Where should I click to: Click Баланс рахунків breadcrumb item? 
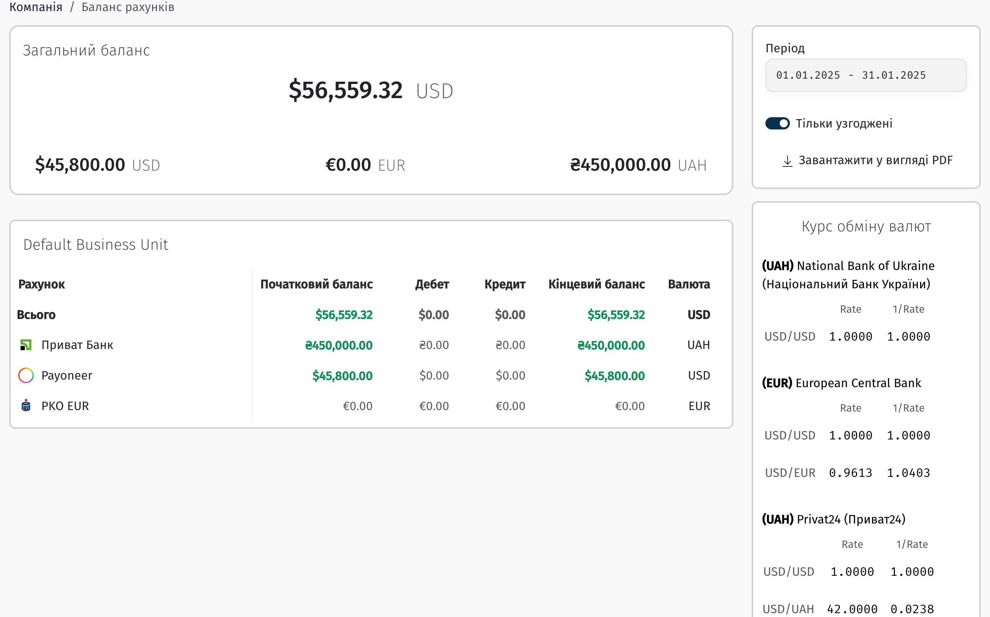128,7
